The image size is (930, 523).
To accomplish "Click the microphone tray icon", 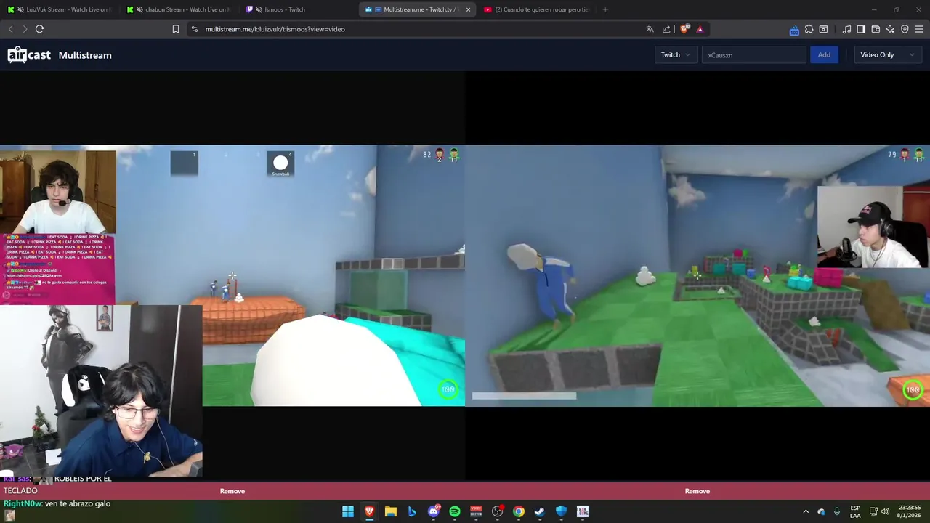I will (x=837, y=511).
